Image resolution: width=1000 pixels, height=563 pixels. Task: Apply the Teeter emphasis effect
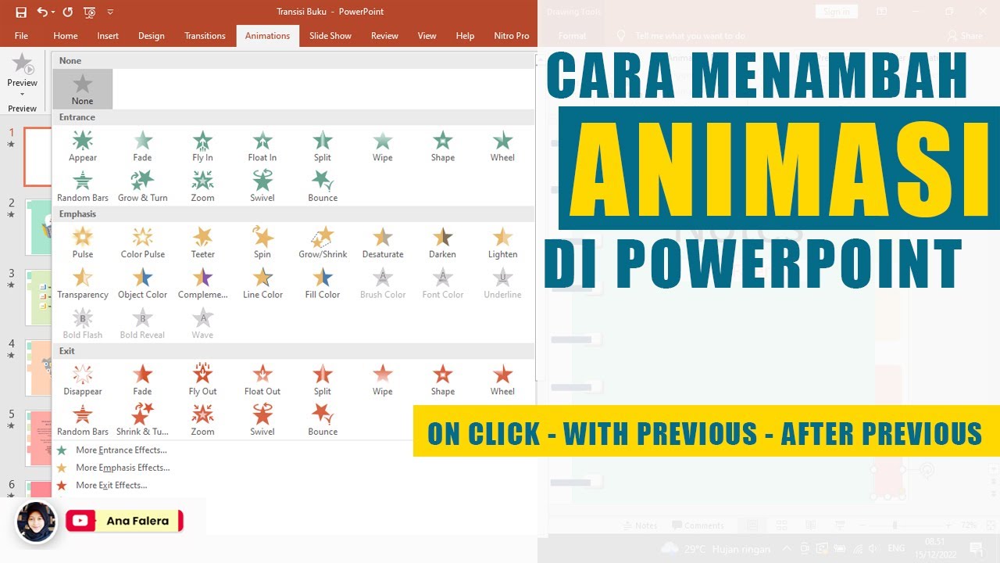pyautogui.click(x=202, y=243)
